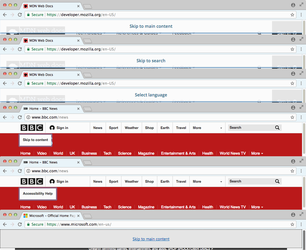
Task: Click the page scrollbar in the Microsoft window
Action: click(x=304, y=240)
